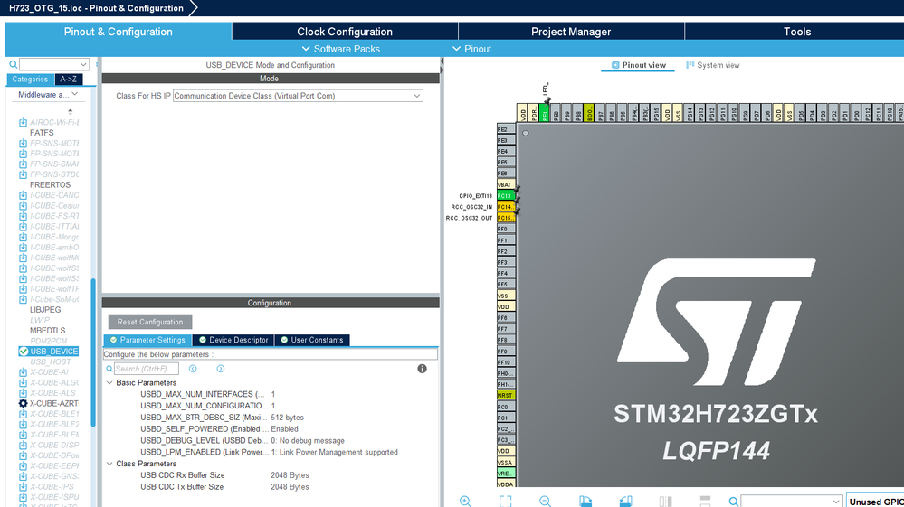Zoom in on the pinout view

[465, 502]
